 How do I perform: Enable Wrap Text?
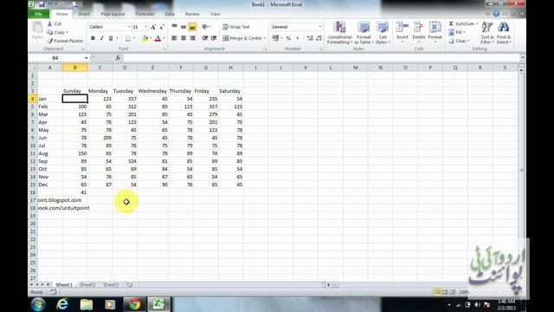click(236, 27)
